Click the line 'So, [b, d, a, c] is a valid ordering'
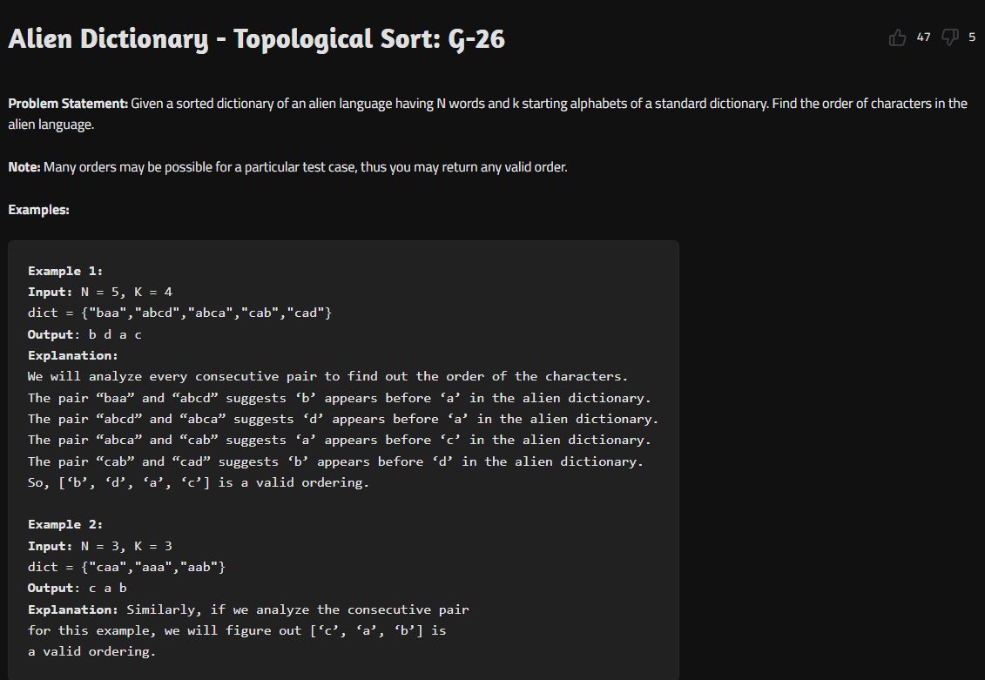Image resolution: width=985 pixels, height=680 pixels. click(x=199, y=483)
